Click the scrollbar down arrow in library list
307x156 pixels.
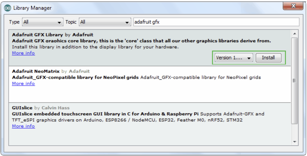295,142
